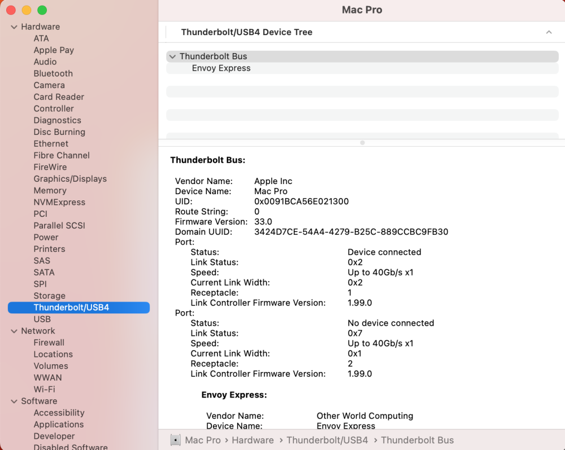Select Locations under Network

pyautogui.click(x=53, y=354)
